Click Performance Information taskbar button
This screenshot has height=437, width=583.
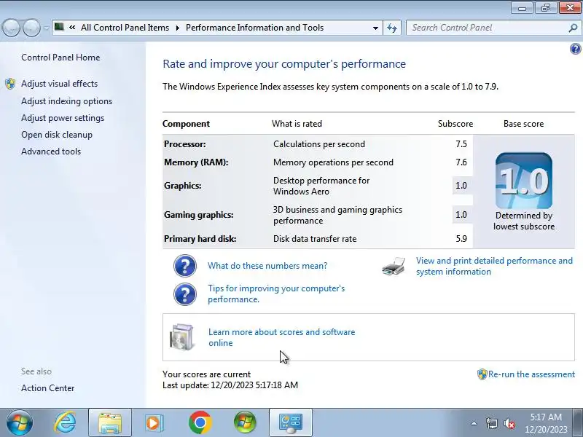[290, 423]
